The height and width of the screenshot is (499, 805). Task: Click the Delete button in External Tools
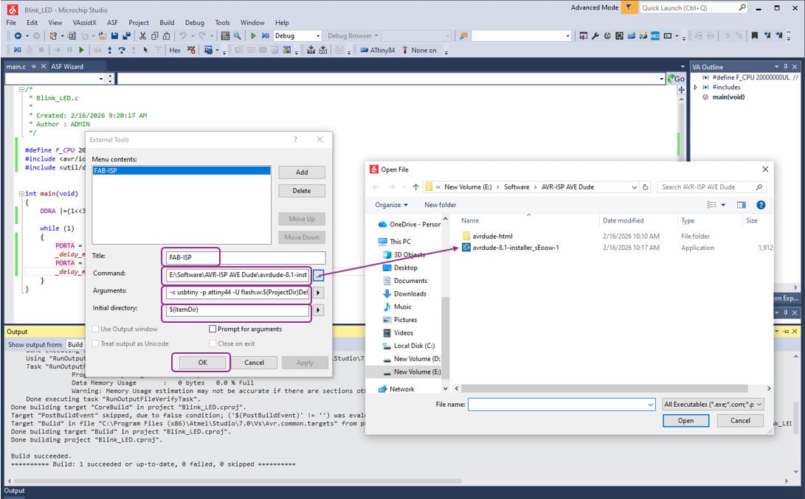point(302,191)
